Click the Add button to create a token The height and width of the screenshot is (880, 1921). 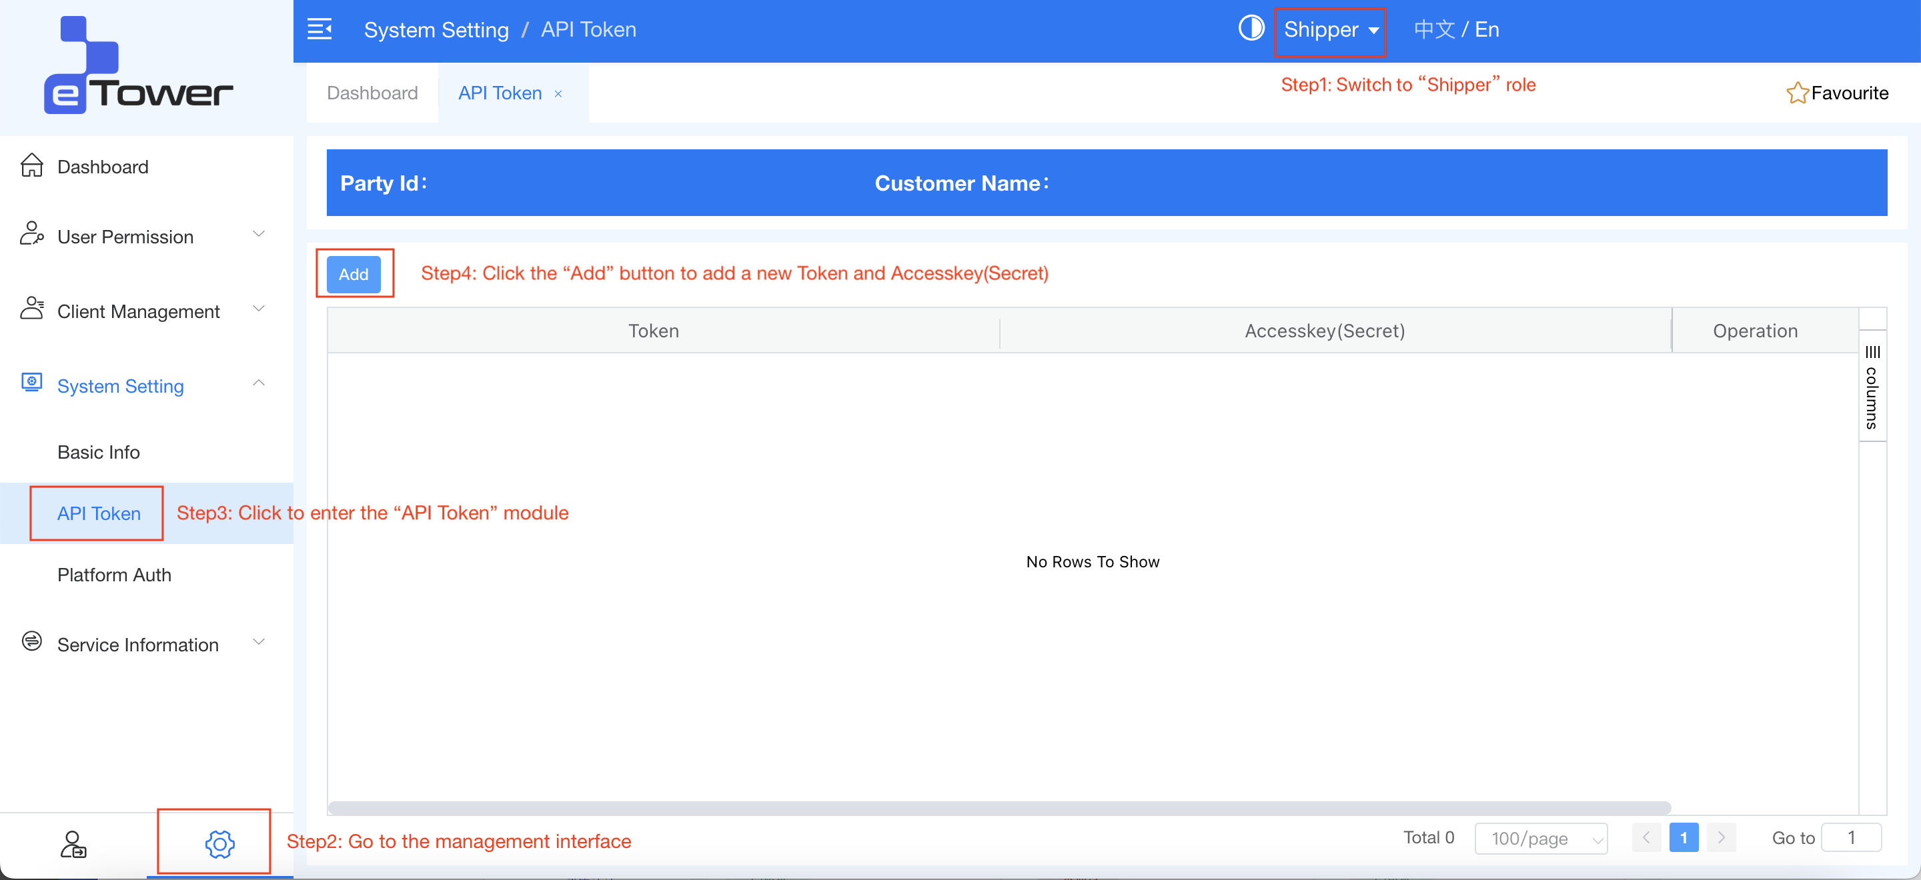point(354,274)
